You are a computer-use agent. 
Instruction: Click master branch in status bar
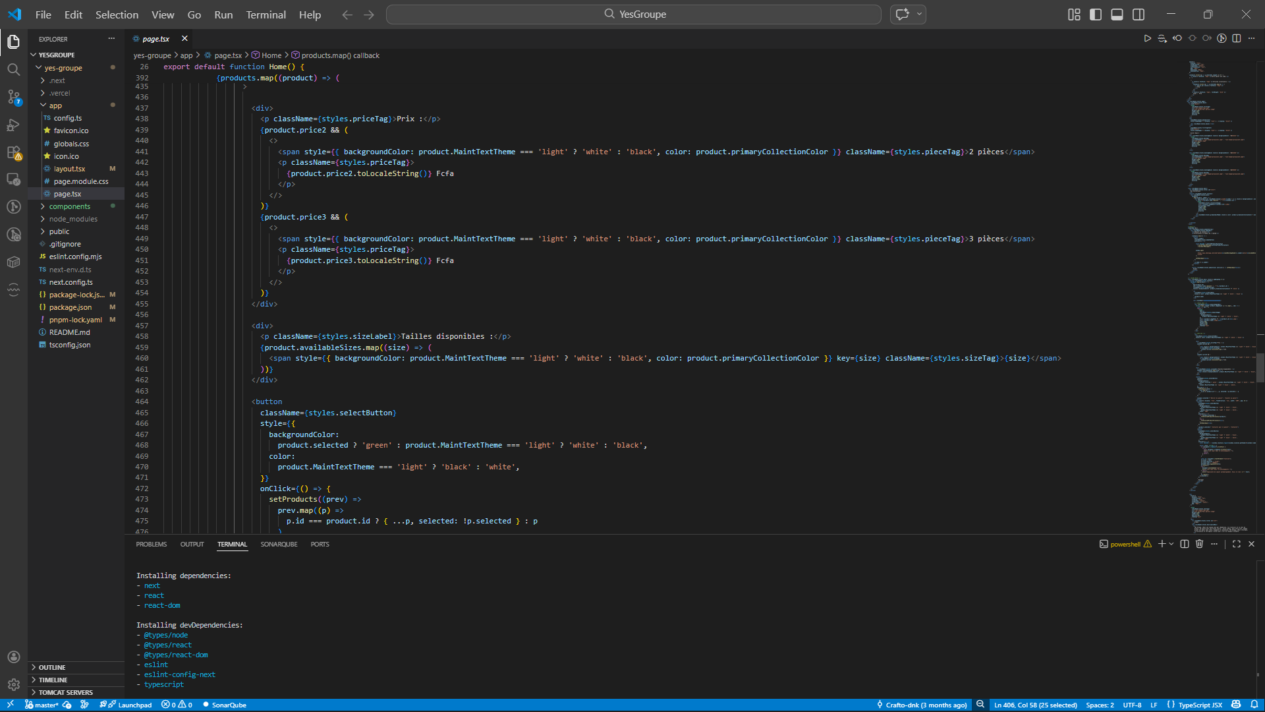pos(45,705)
